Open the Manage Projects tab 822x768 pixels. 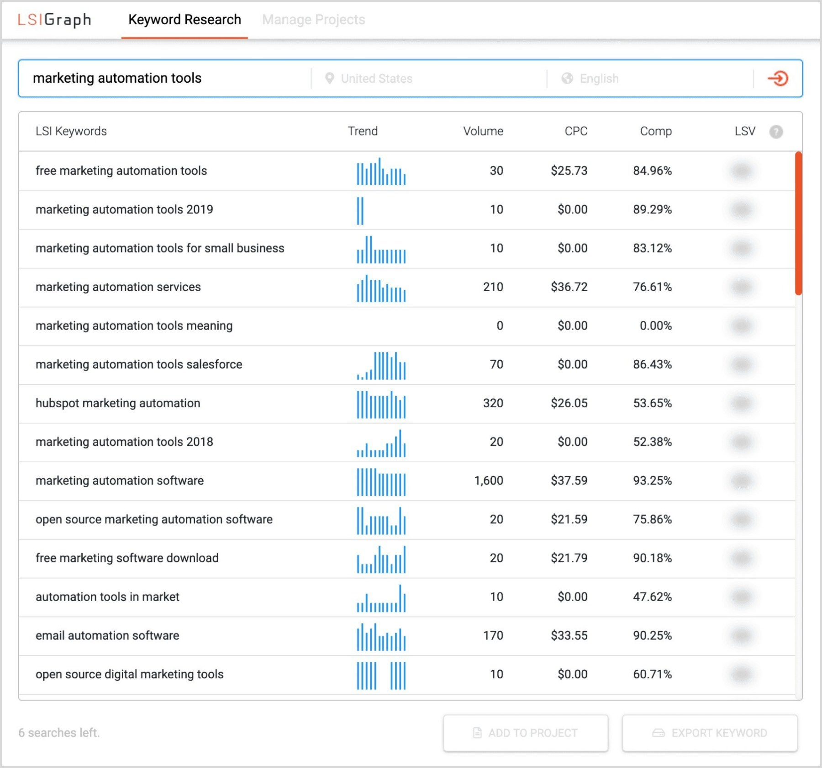[x=313, y=19]
